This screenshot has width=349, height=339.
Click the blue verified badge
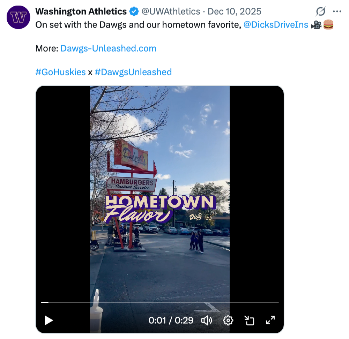[x=134, y=12]
